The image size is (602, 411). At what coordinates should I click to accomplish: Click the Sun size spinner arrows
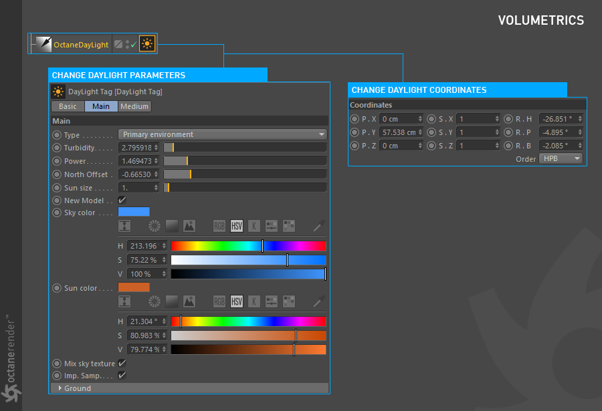click(156, 188)
